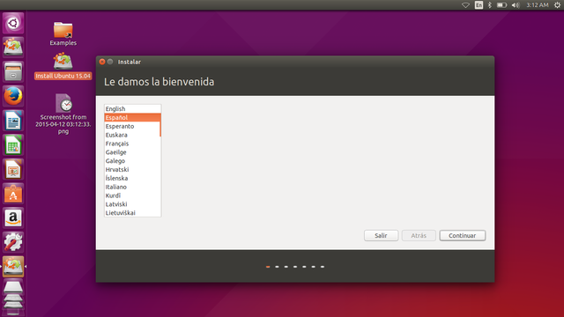Open the Ubuntu Dash search launcher
The height and width of the screenshot is (317, 564).
point(13,24)
